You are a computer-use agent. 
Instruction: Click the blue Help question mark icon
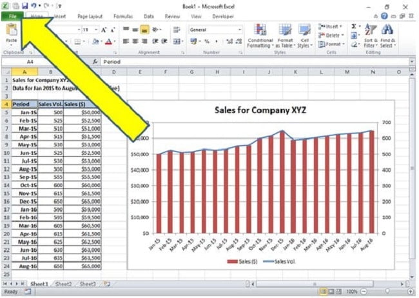point(384,16)
